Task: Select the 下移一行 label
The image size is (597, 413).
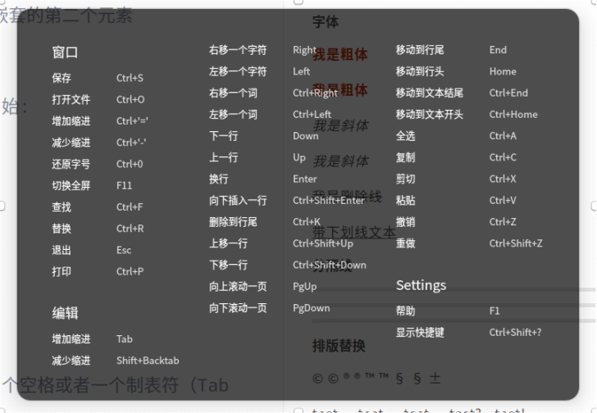Action: click(229, 265)
